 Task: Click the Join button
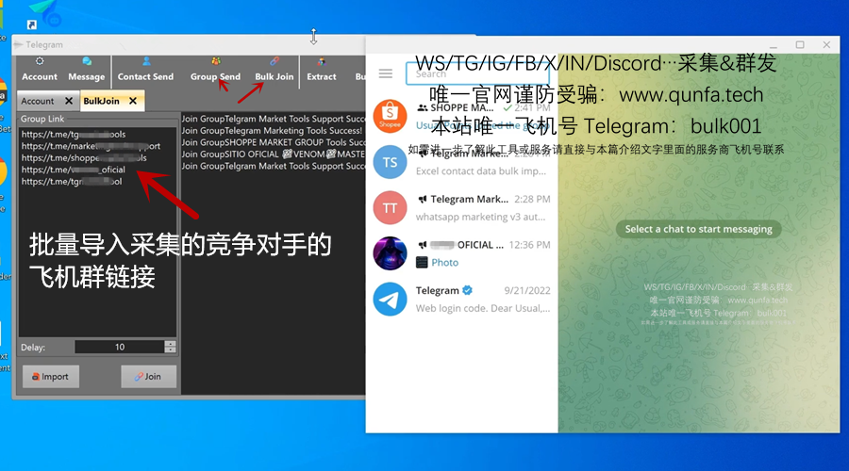(x=148, y=377)
